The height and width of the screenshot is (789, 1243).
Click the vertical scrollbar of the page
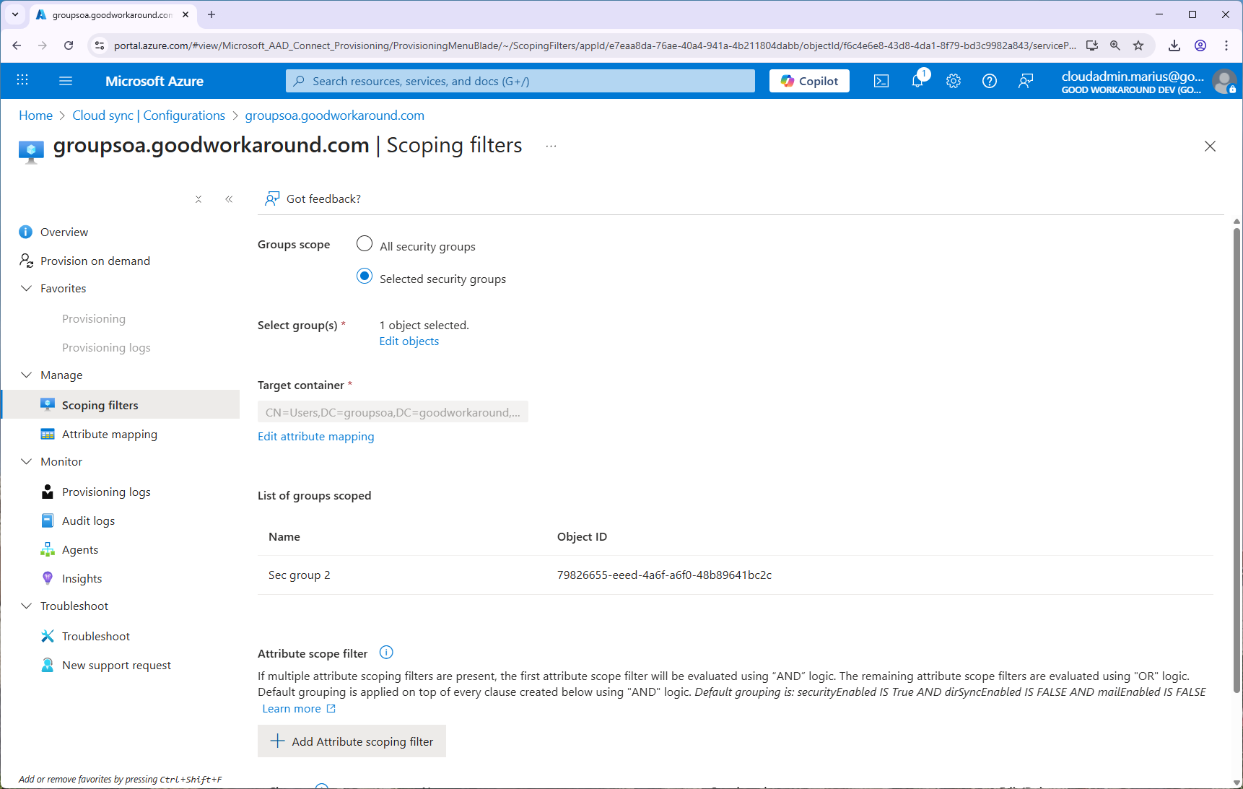click(x=1237, y=462)
